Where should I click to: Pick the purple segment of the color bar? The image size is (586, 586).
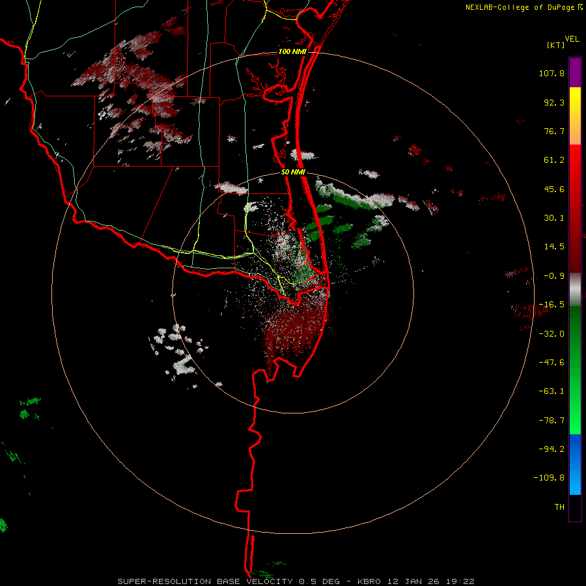[575, 73]
